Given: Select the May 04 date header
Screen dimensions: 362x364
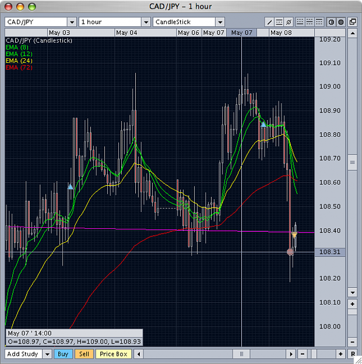Looking at the screenshot, I should [146, 33].
